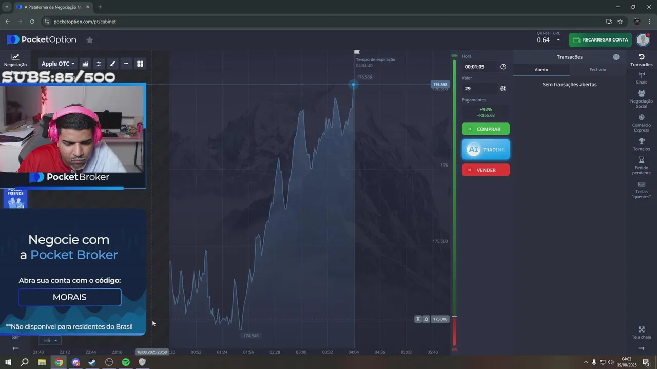Open Comércio Express panel

click(642, 123)
